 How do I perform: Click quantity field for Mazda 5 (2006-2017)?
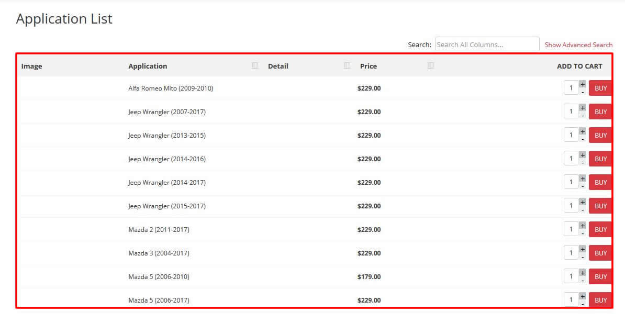[571, 299]
